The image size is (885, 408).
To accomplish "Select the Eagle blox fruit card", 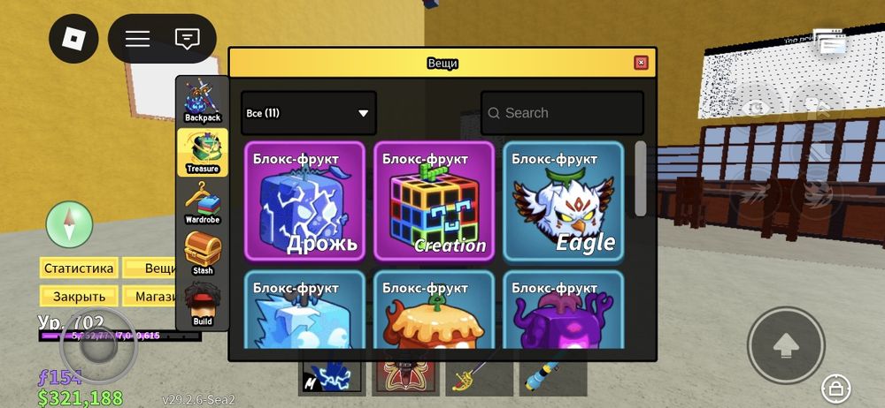I will point(563,200).
